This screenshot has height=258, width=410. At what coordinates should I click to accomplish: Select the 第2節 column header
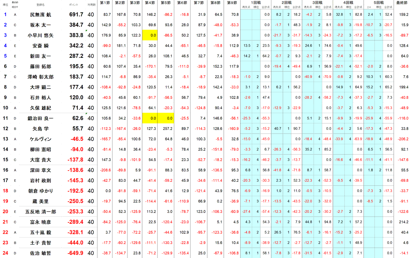tap(120, 3)
